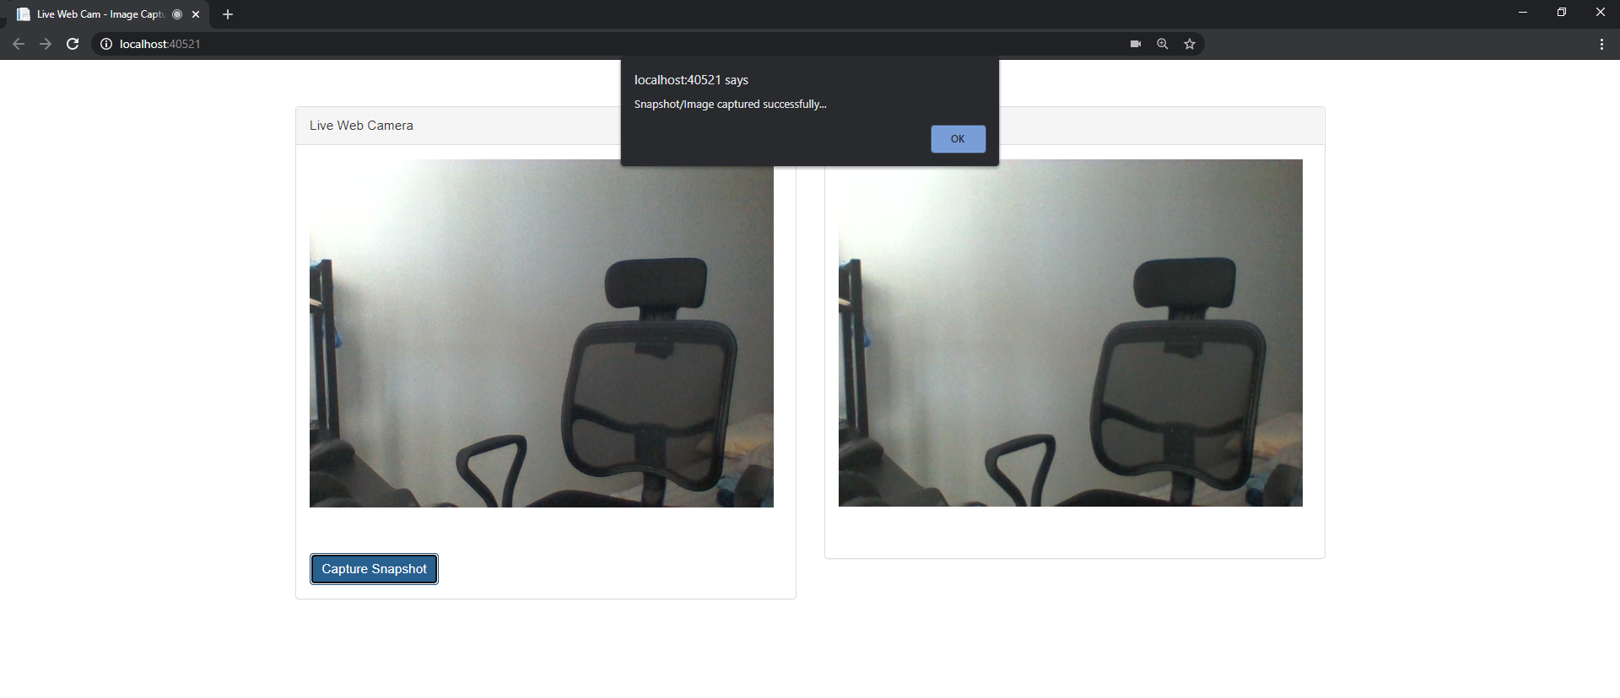This screenshot has width=1620, height=698.
Task: Go back with the browser back arrow
Action: 19,44
